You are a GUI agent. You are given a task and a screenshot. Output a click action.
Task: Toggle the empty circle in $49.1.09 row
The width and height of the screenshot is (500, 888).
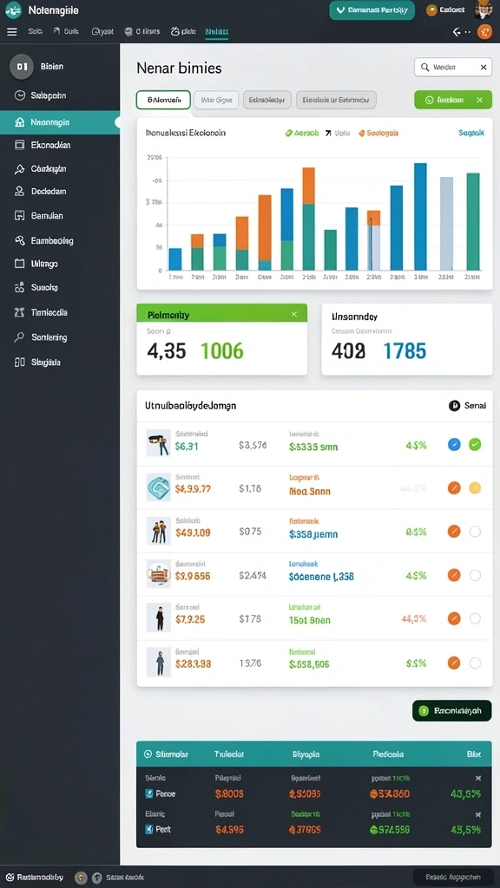[475, 532]
